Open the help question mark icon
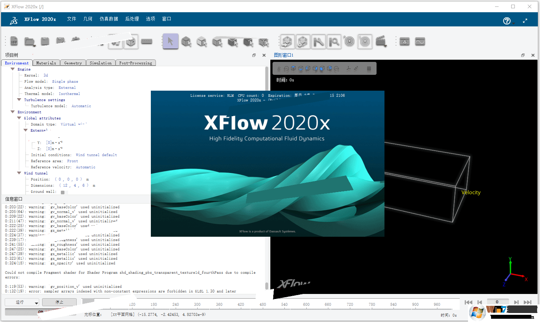Screen dimensions: 540x322 coord(507,21)
